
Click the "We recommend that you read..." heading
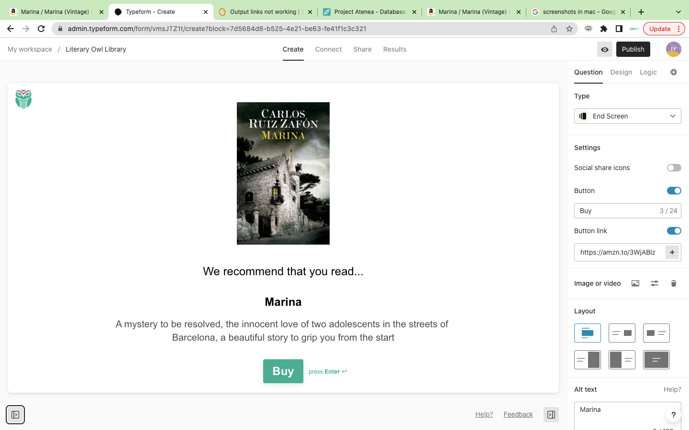283,271
